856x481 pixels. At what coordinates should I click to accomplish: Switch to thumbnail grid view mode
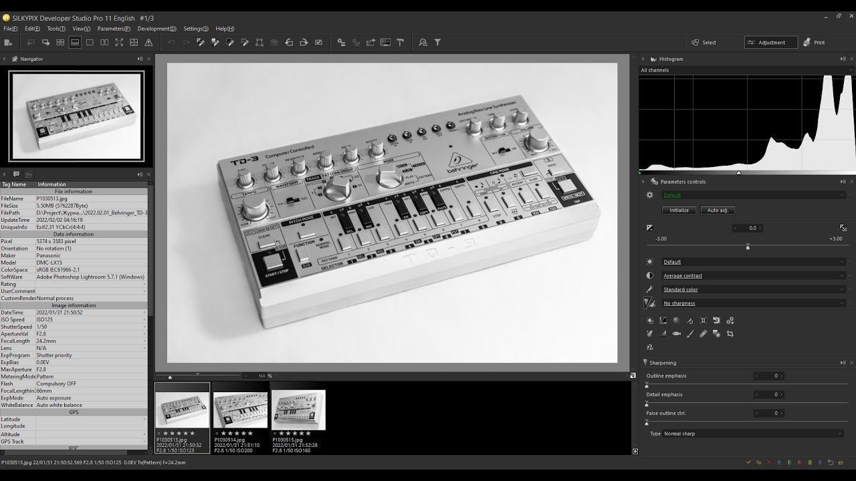point(60,42)
